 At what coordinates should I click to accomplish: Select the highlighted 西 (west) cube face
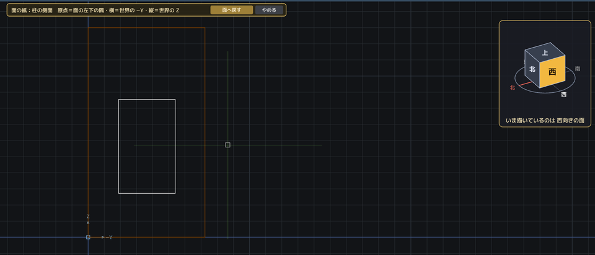point(552,72)
